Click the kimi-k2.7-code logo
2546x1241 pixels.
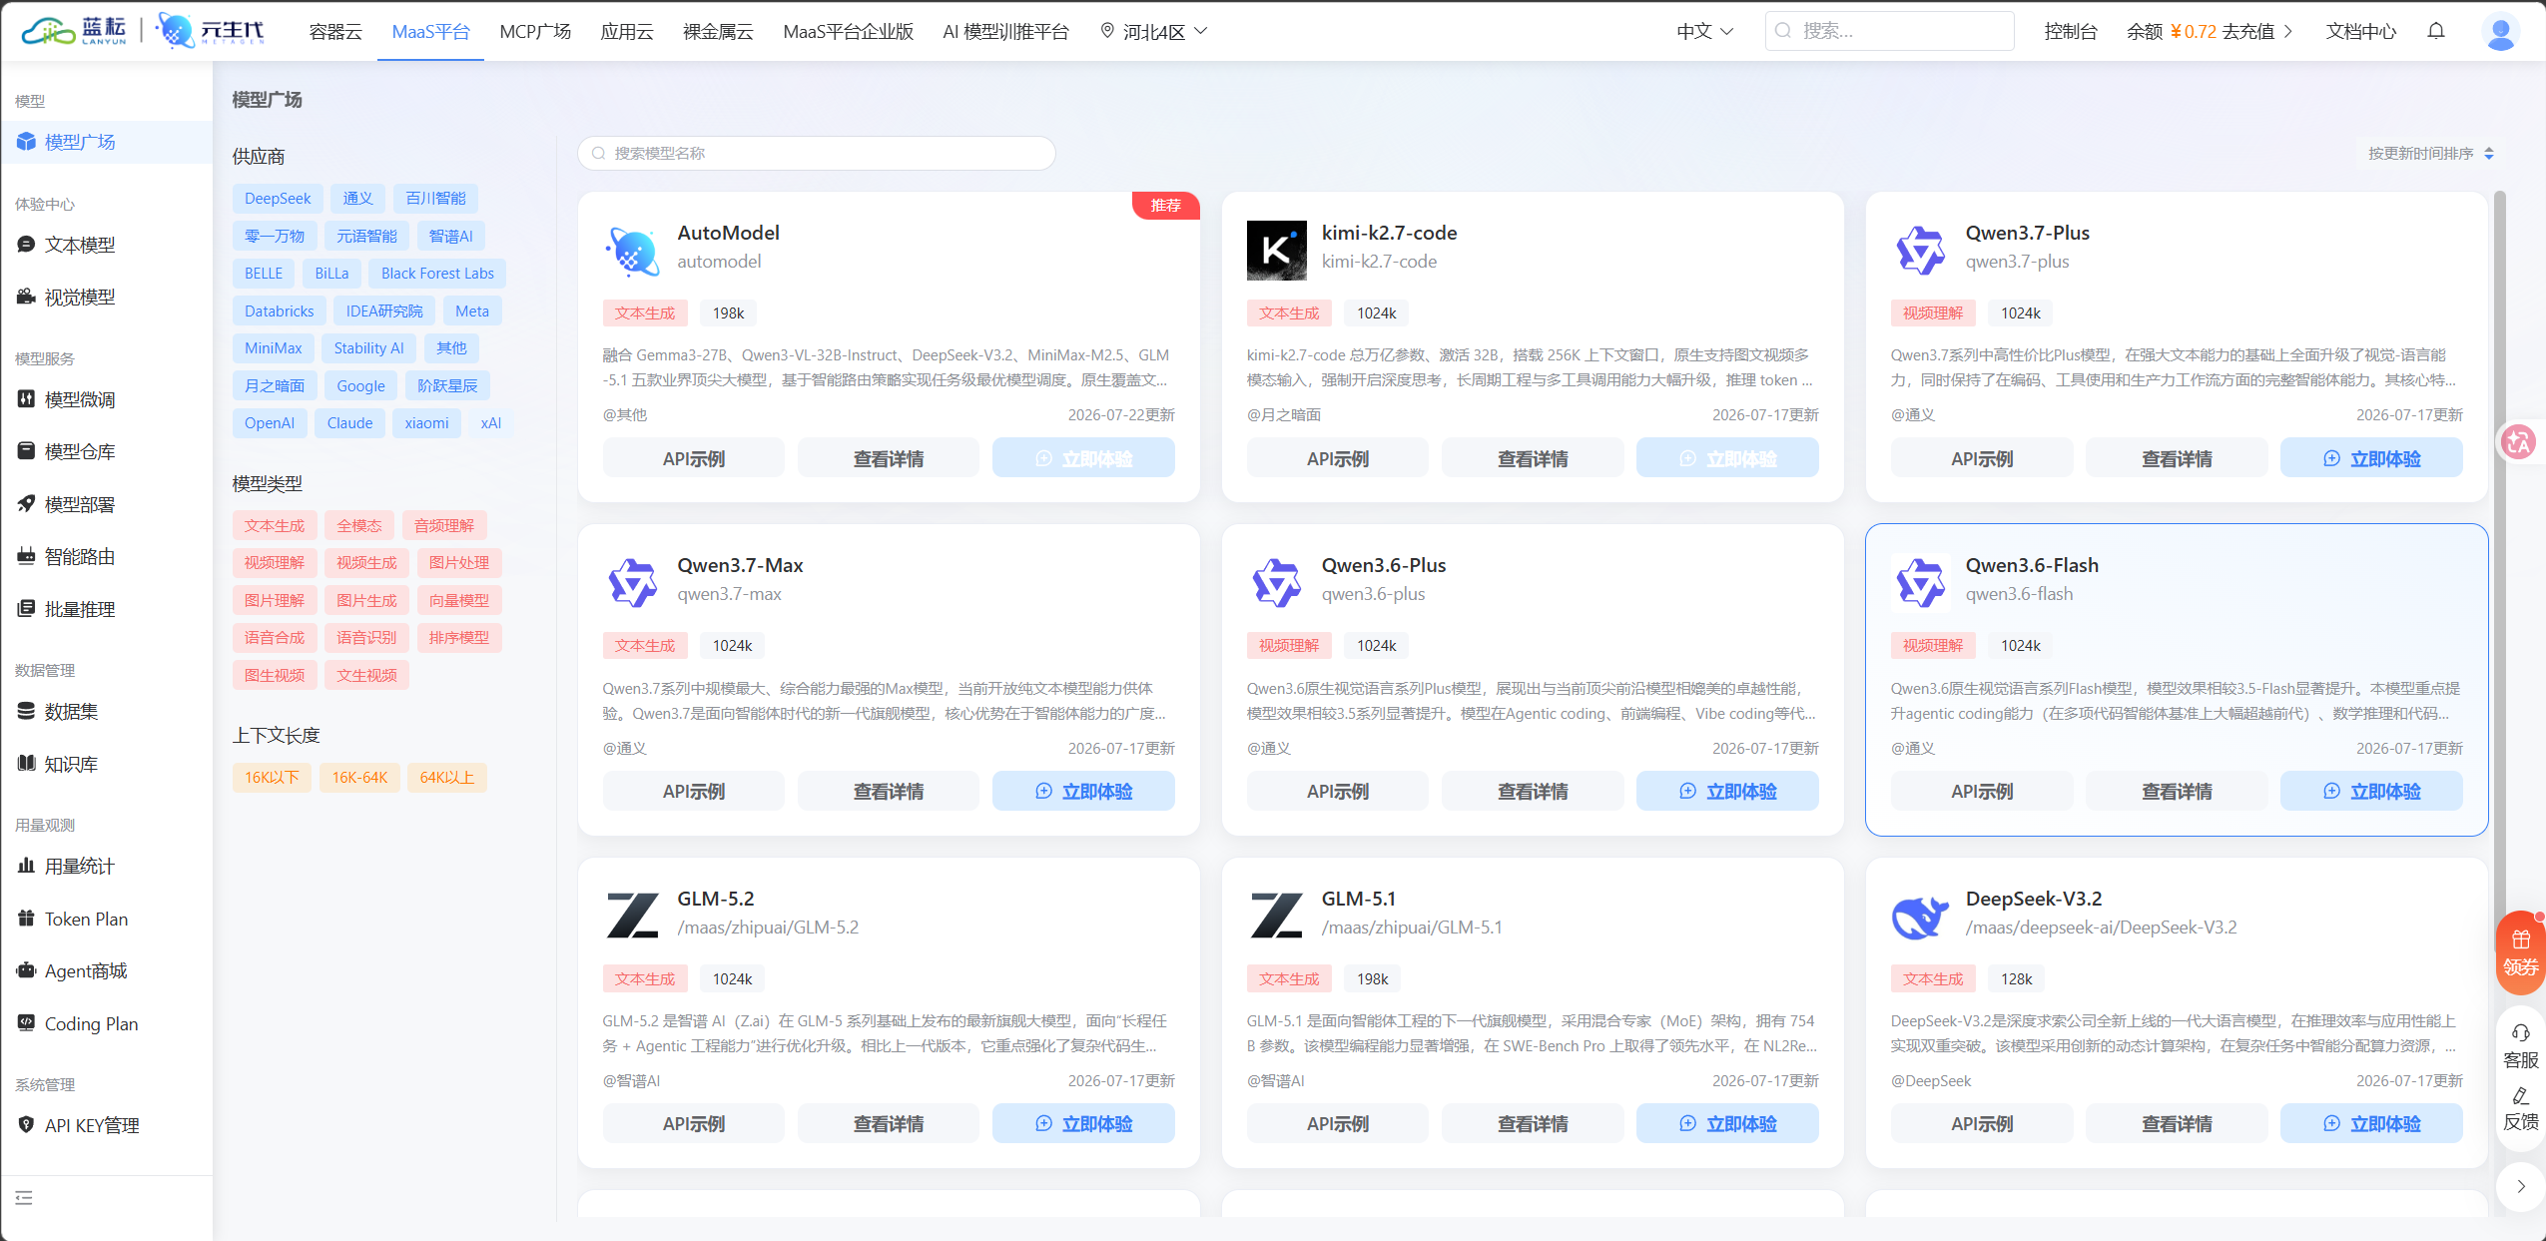click(x=1276, y=250)
